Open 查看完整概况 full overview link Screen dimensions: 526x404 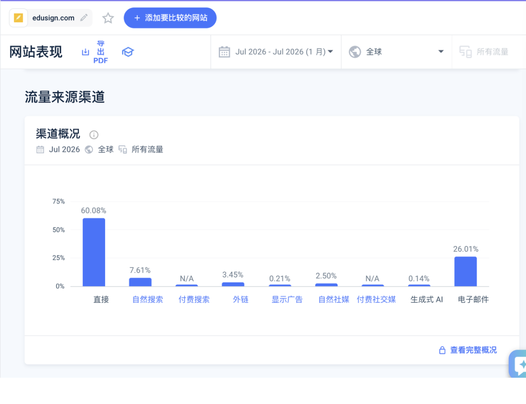[x=473, y=350]
